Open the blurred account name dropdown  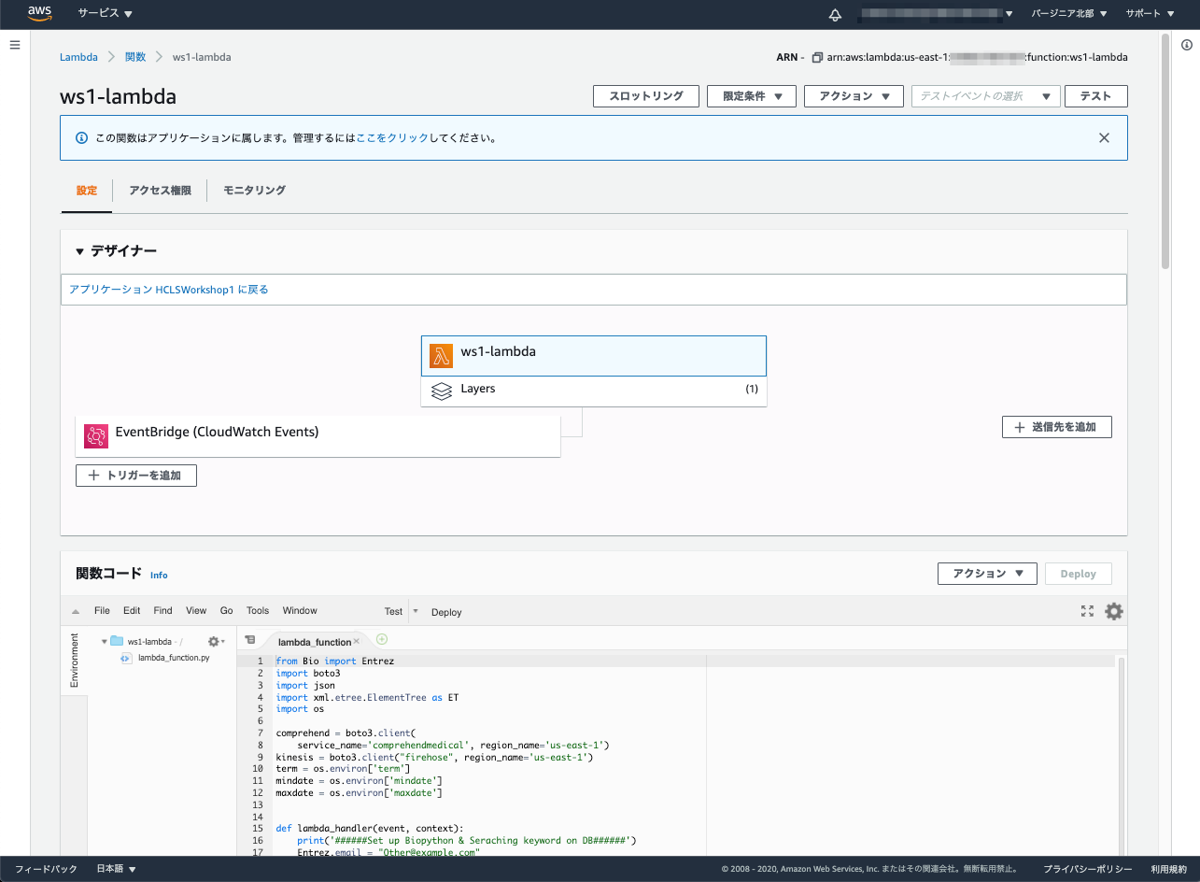click(x=937, y=14)
